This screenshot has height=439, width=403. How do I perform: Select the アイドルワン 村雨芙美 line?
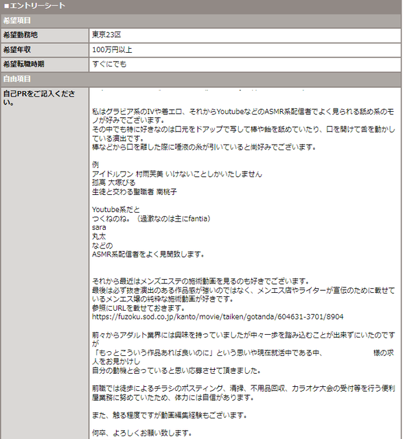177,174
